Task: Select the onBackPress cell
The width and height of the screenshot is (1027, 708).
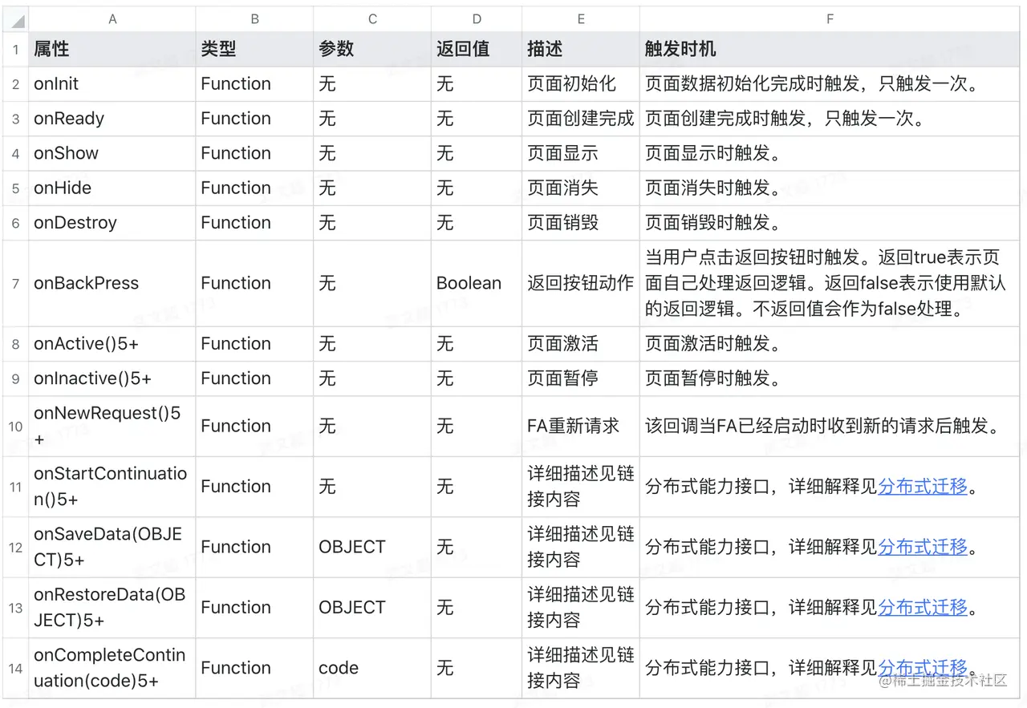Action: click(112, 283)
